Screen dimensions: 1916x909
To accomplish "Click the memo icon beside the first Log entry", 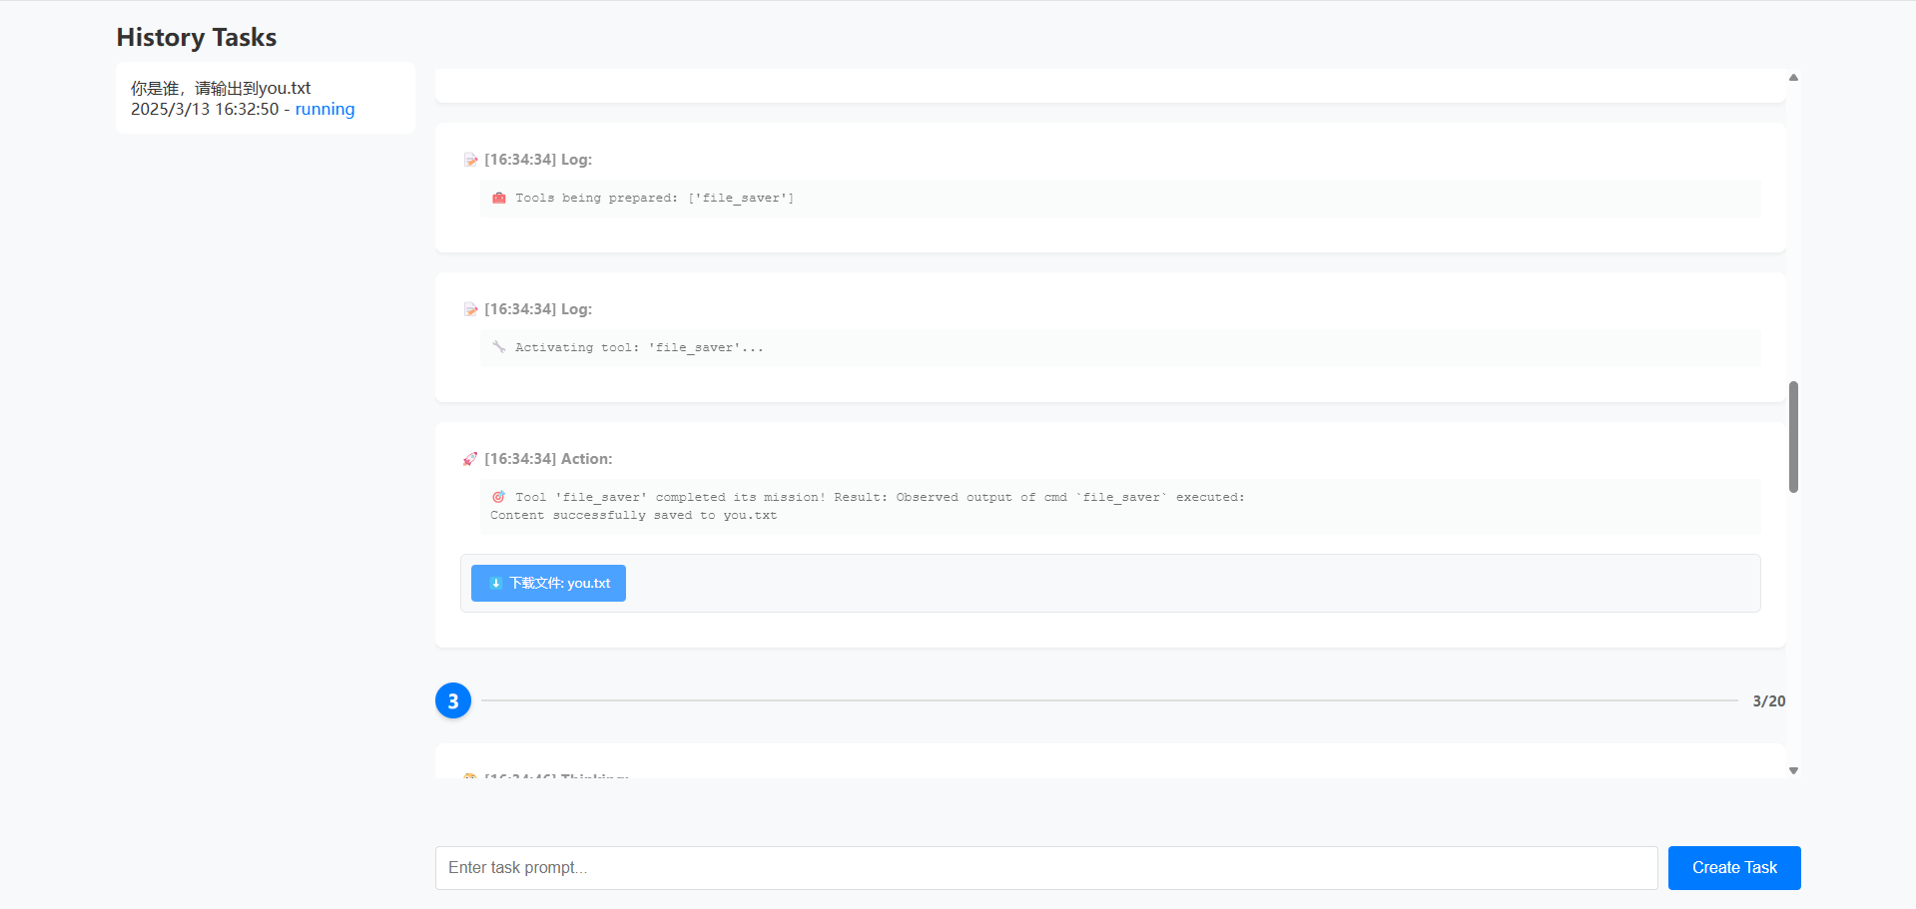I will (x=470, y=160).
